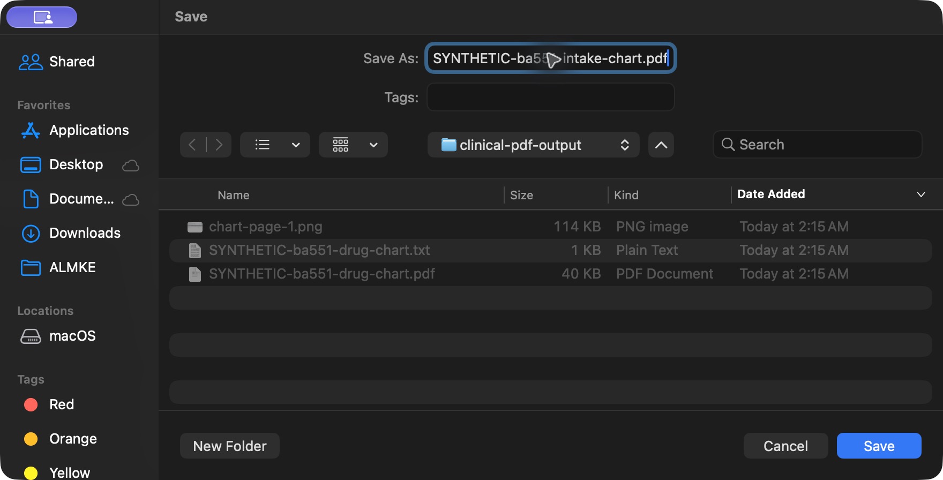Image resolution: width=943 pixels, height=480 pixels.
Task: Open Shared in the sidebar
Action: pos(56,62)
